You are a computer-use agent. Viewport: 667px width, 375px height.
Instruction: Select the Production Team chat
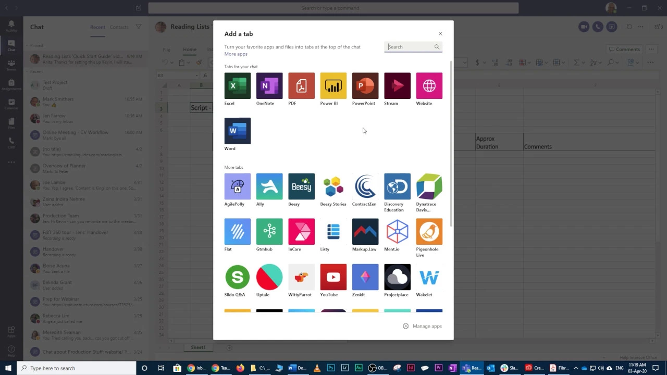pos(86,218)
